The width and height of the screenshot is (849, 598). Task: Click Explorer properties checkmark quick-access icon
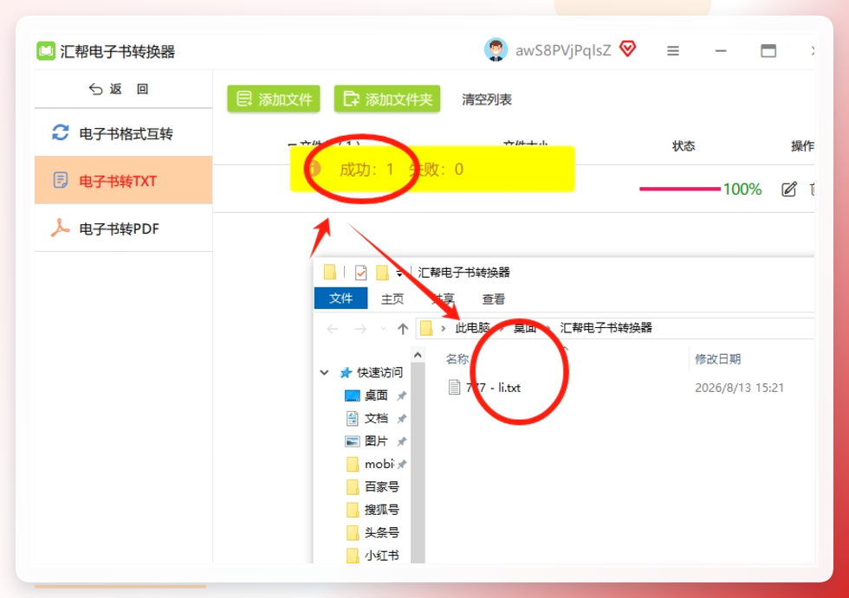click(360, 273)
